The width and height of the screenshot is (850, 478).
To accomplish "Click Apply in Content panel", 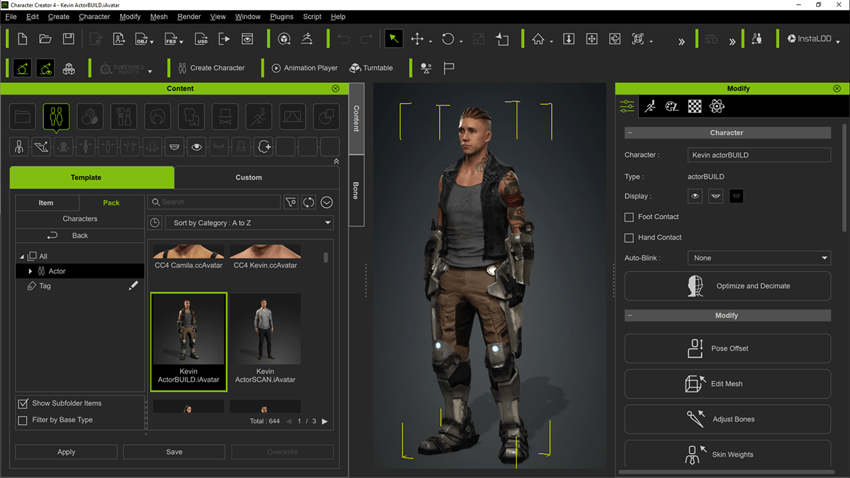I will pos(66,452).
